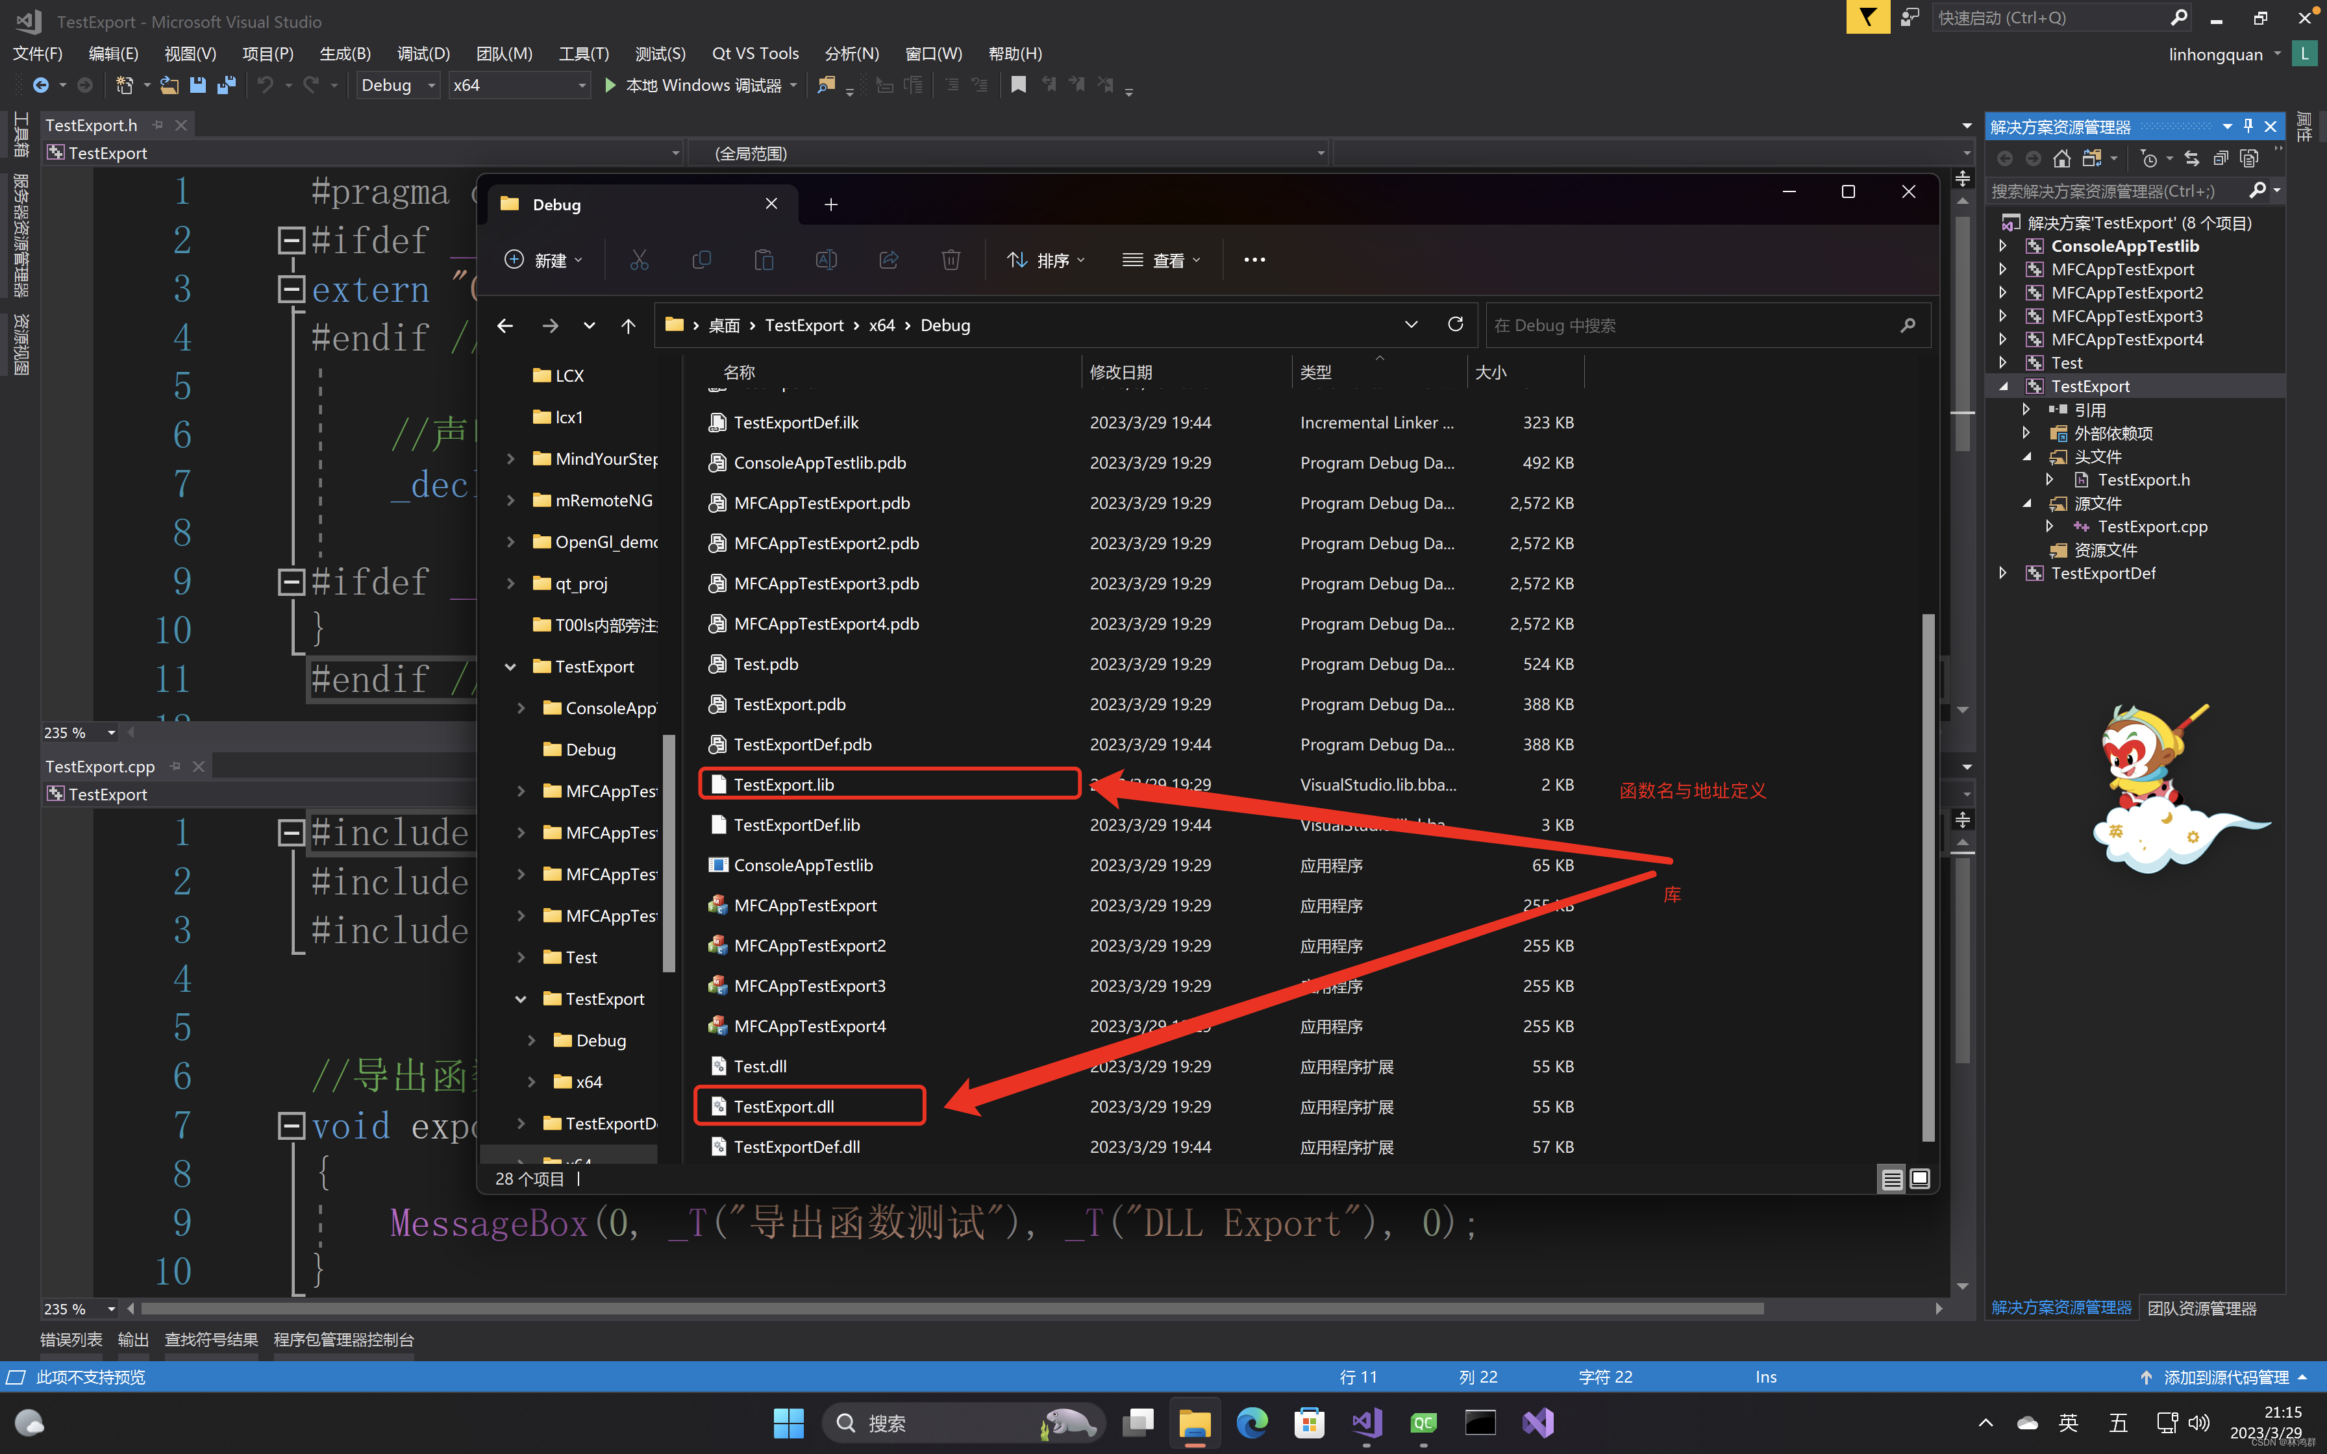Open the Qt VS Tools menu
Viewport: 2327px width, 1454px height.
click(x=755, y=54)
